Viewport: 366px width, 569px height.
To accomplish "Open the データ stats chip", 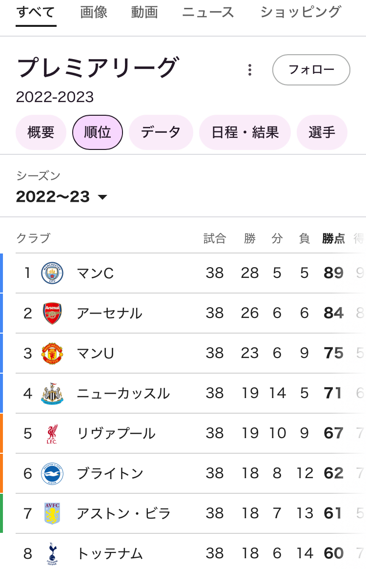I will tap(161, 132).
